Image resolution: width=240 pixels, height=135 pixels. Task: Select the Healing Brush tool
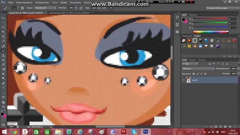[x=3, y=46]
